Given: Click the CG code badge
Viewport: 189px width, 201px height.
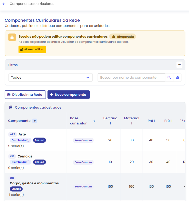Looking at the screenshot, I should (x=12, y=178).
